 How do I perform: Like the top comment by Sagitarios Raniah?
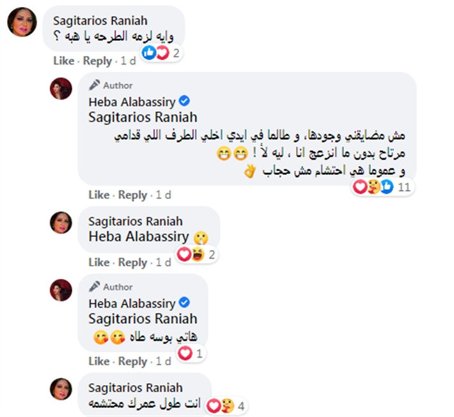64,61
